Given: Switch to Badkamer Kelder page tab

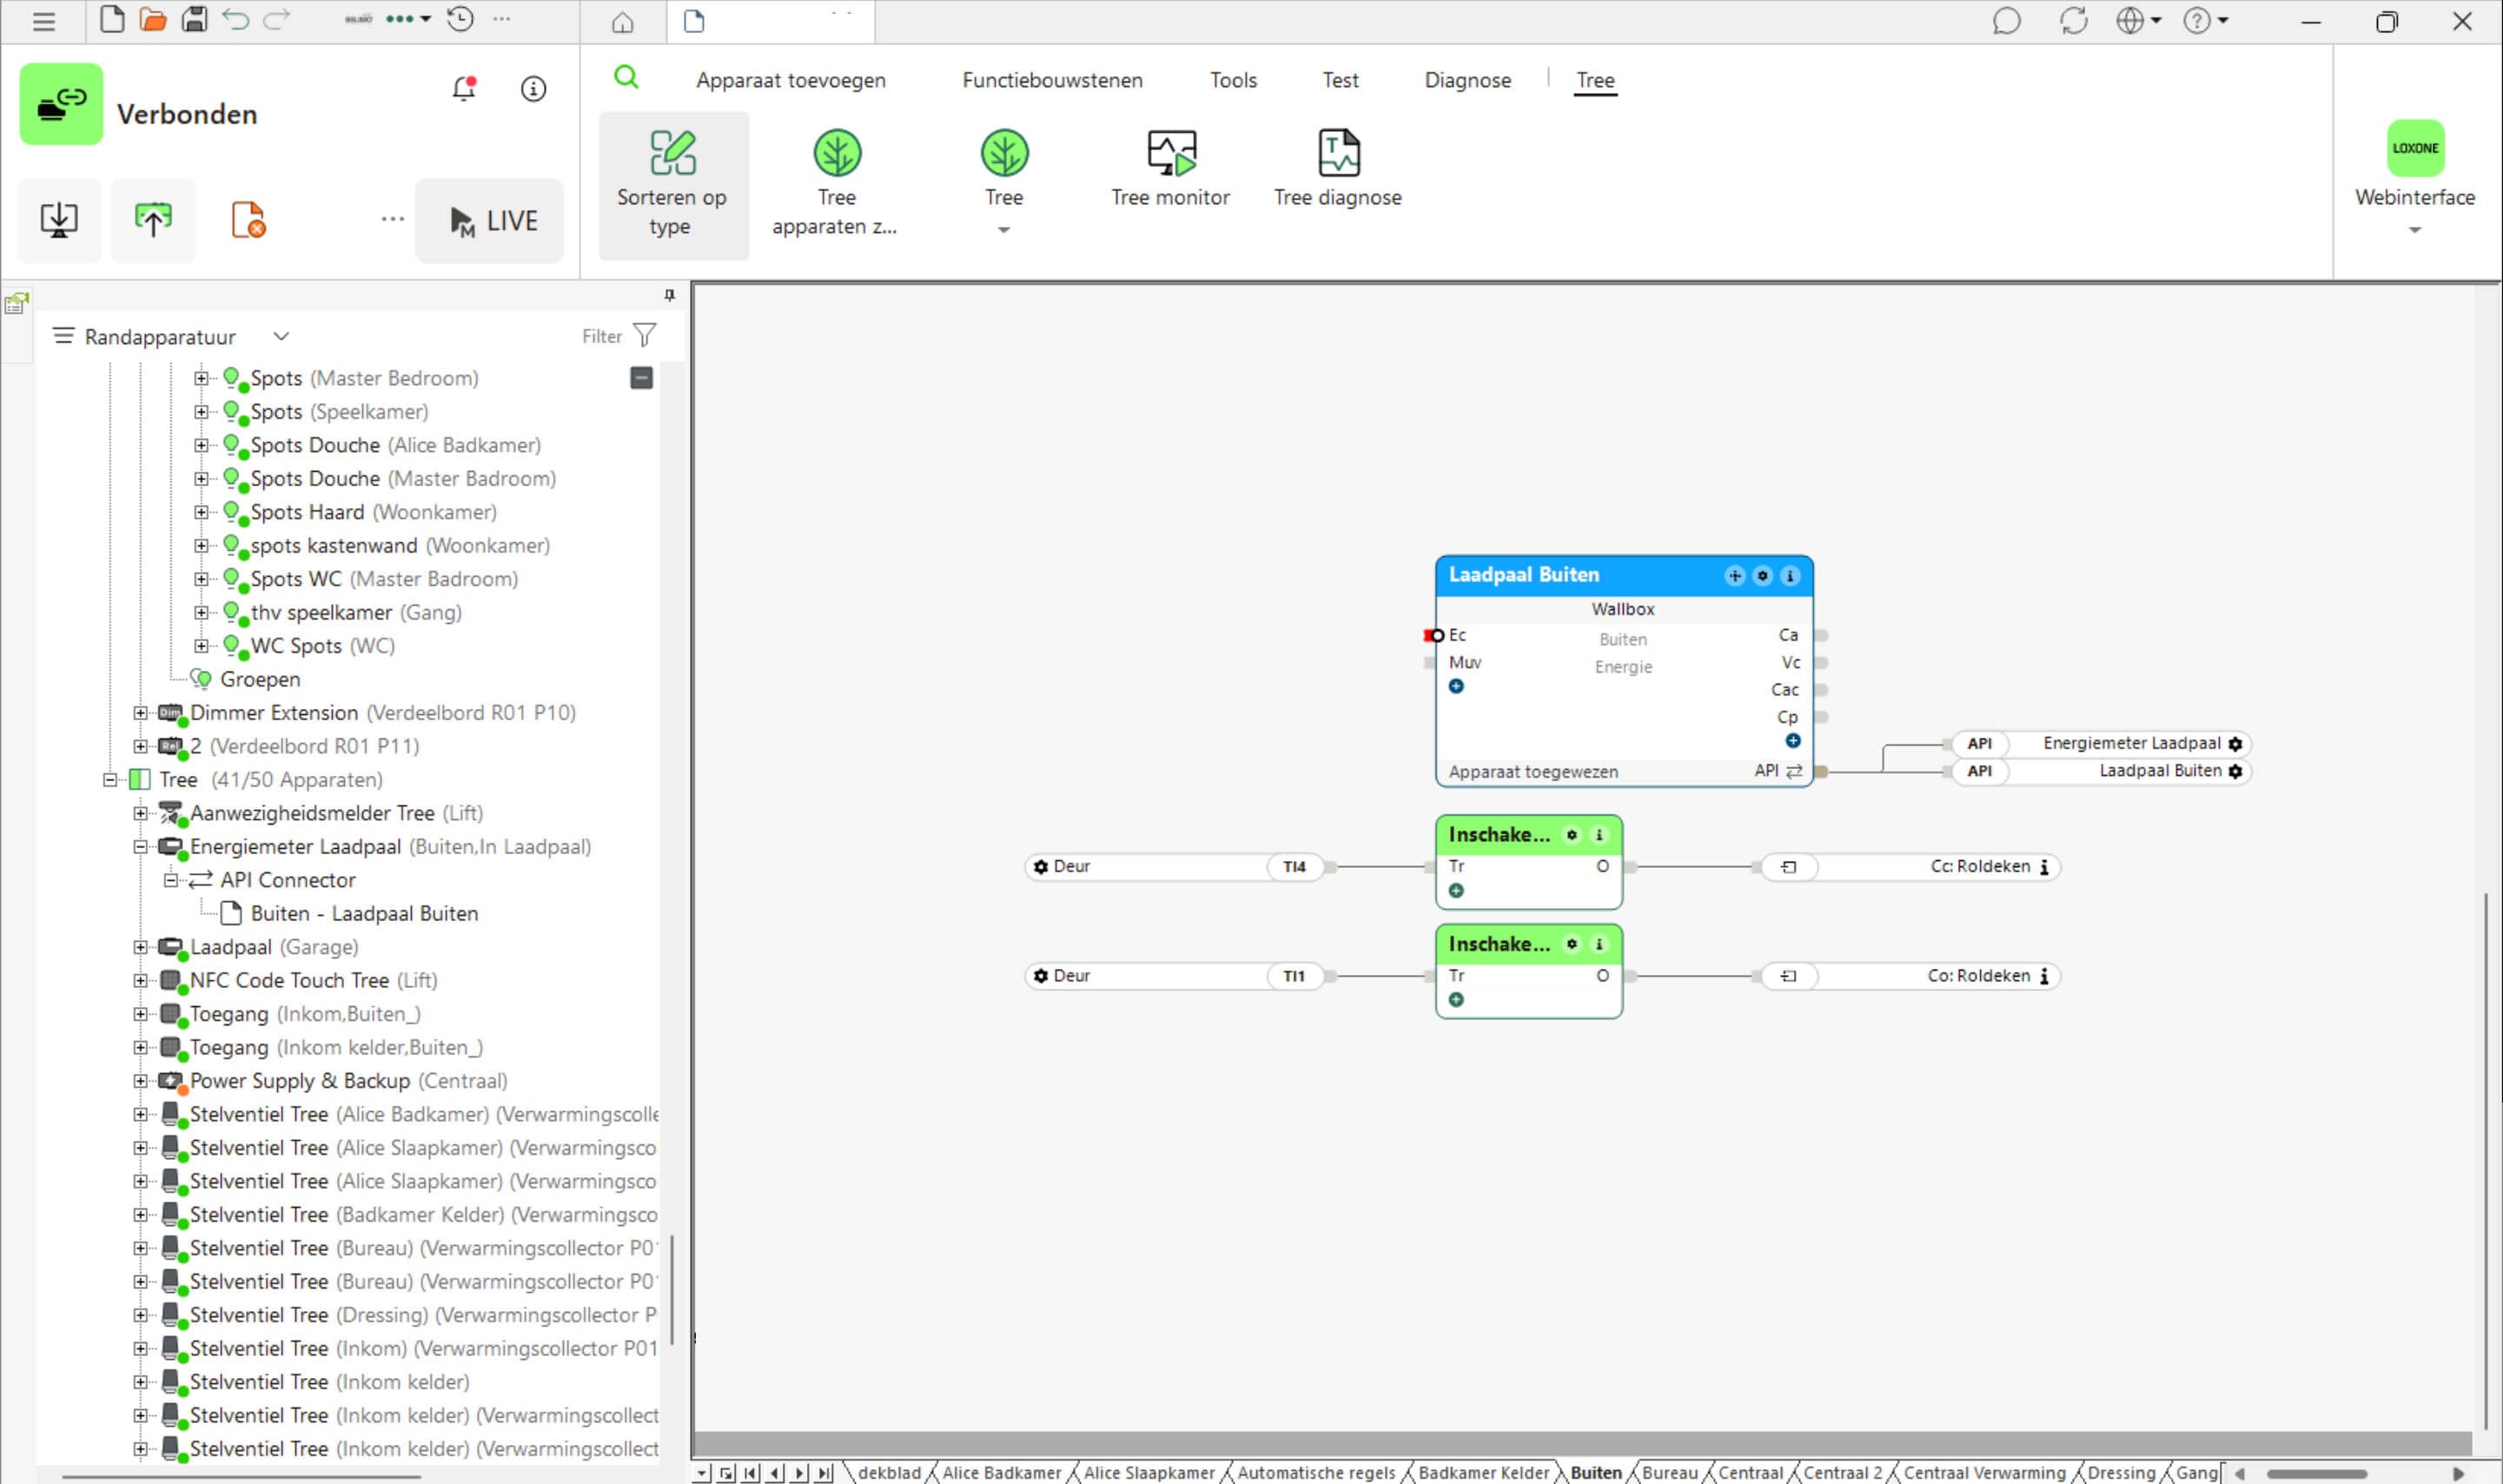Looking at the screenshot, I should pos(1483,1472).
